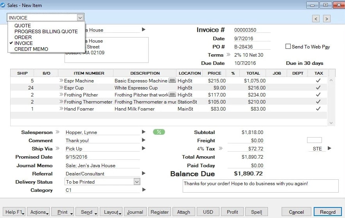Open arrow beside Ship Via Pick Up
This screenshot has height=218, width=345.
144,148
